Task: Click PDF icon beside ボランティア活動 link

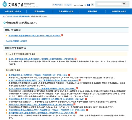Action: (69, 75)
